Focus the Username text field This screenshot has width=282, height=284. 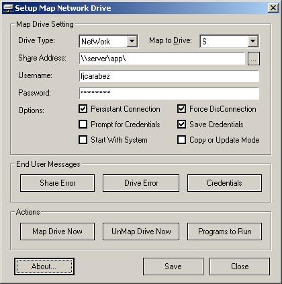coord(169,76)
